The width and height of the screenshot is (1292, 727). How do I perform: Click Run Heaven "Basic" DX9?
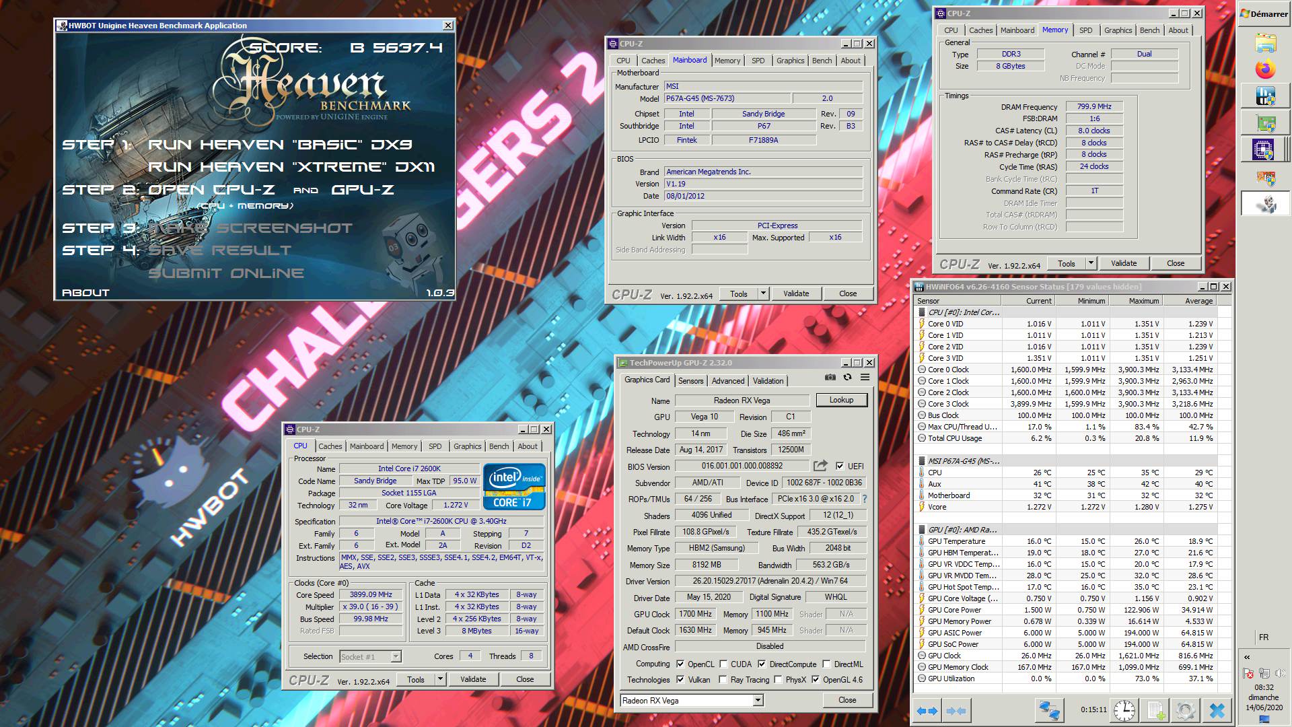pos(280,145)
